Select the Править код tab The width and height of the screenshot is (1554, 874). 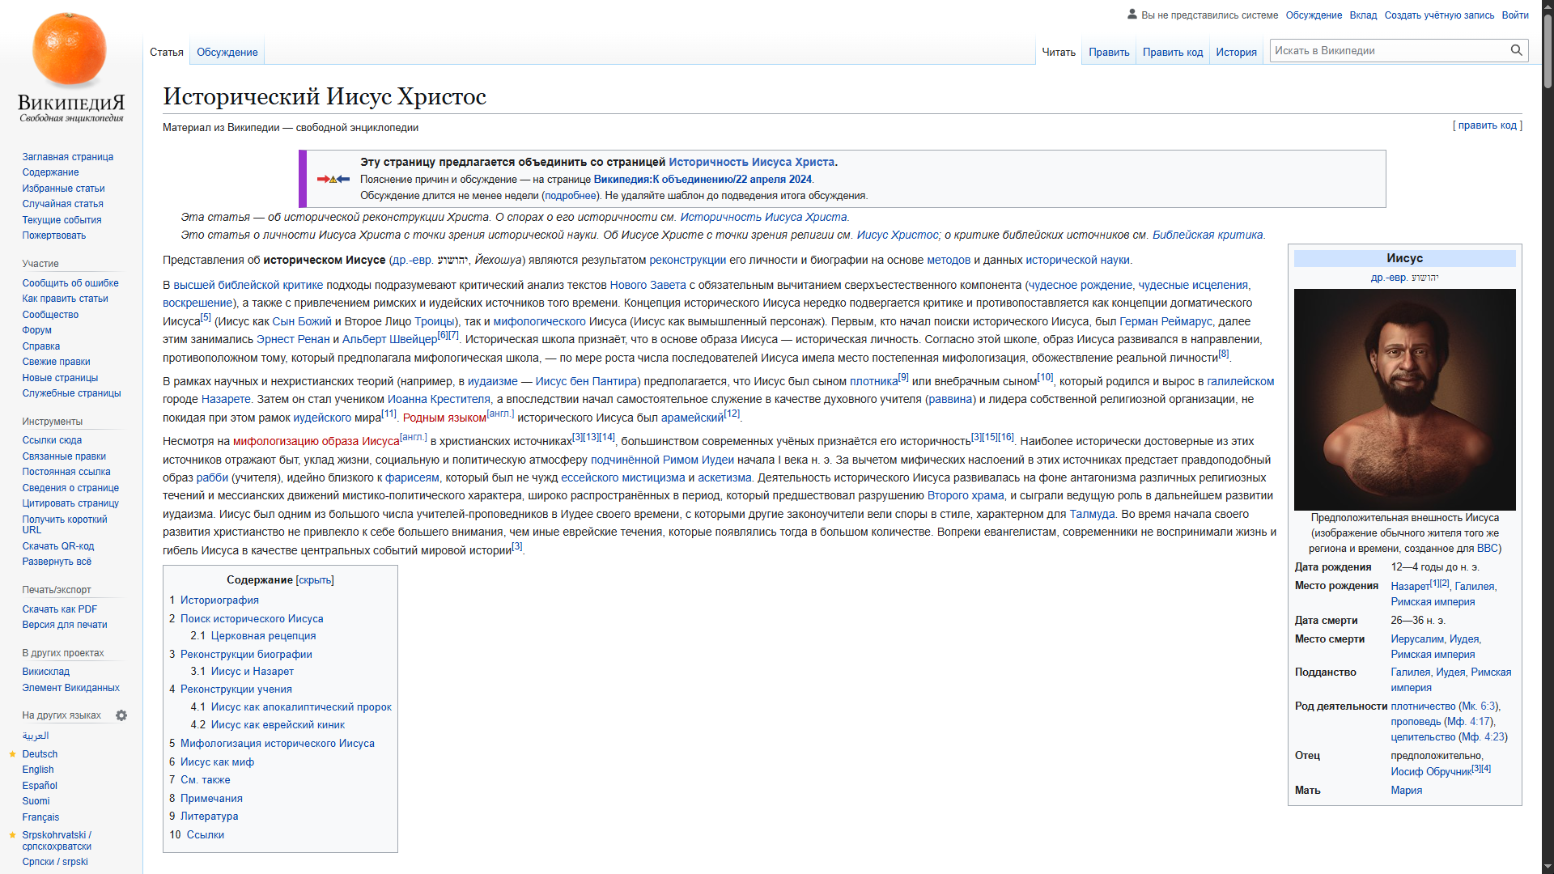coord(1172,53)
